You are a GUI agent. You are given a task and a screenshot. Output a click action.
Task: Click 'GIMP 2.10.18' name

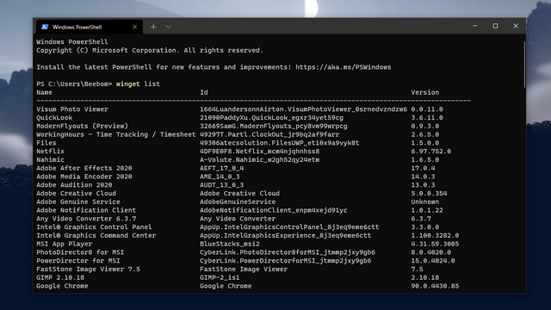click(60, 278)
